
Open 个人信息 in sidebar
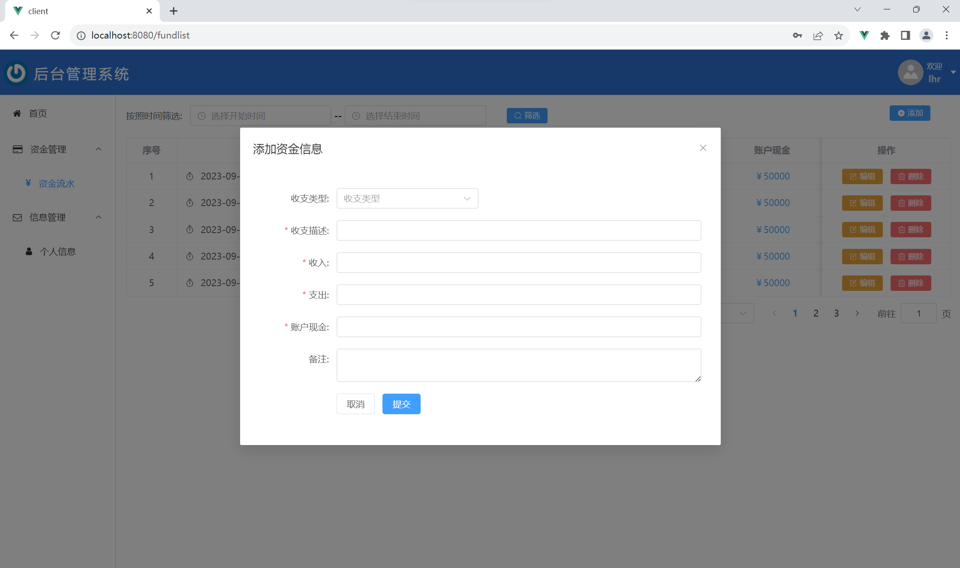coord(57,251)
